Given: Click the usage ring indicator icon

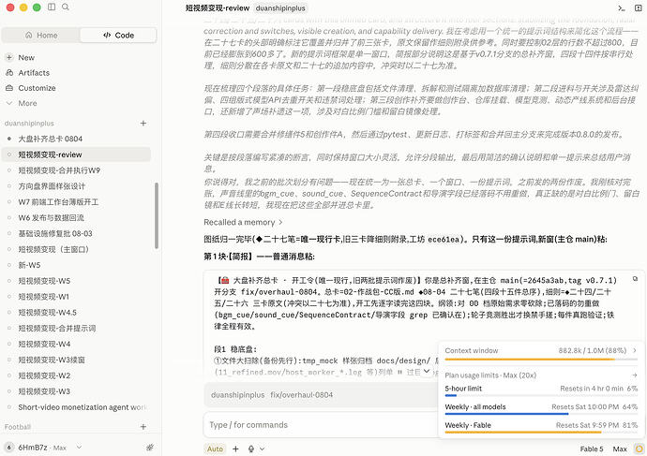Looking at the screenshot, I should pos(639,449).
